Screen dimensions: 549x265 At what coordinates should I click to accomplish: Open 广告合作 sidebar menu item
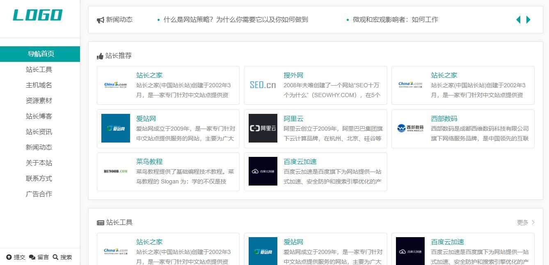(x=40, y=194)
